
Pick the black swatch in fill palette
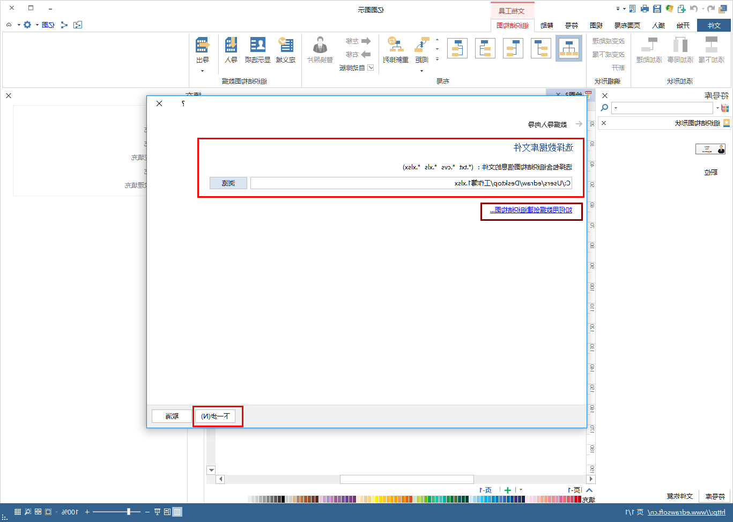(x=282, y=499)
